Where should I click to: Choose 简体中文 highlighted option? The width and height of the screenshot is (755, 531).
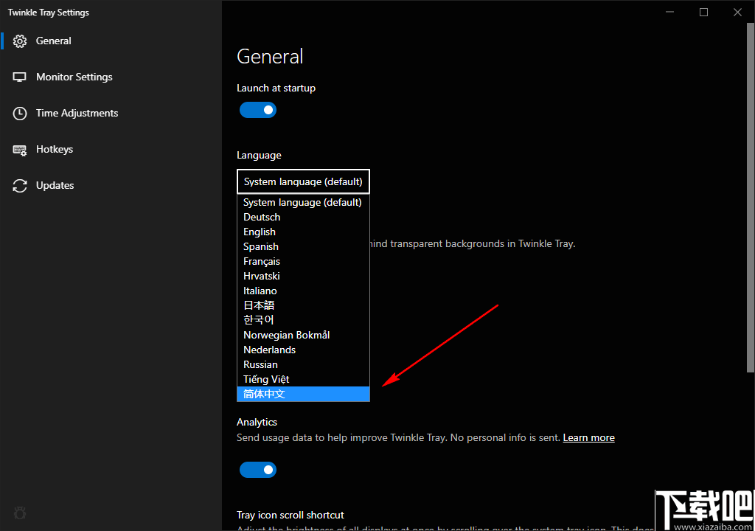pyautogui.click(x=303, y=394)
